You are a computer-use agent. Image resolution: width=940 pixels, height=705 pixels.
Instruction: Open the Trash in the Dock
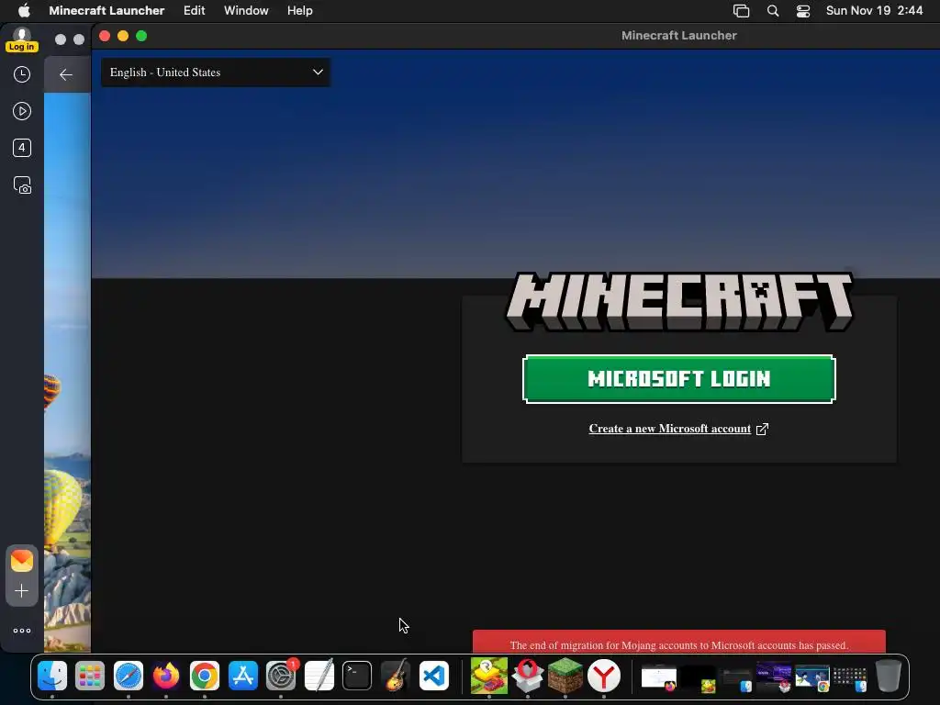889,676
